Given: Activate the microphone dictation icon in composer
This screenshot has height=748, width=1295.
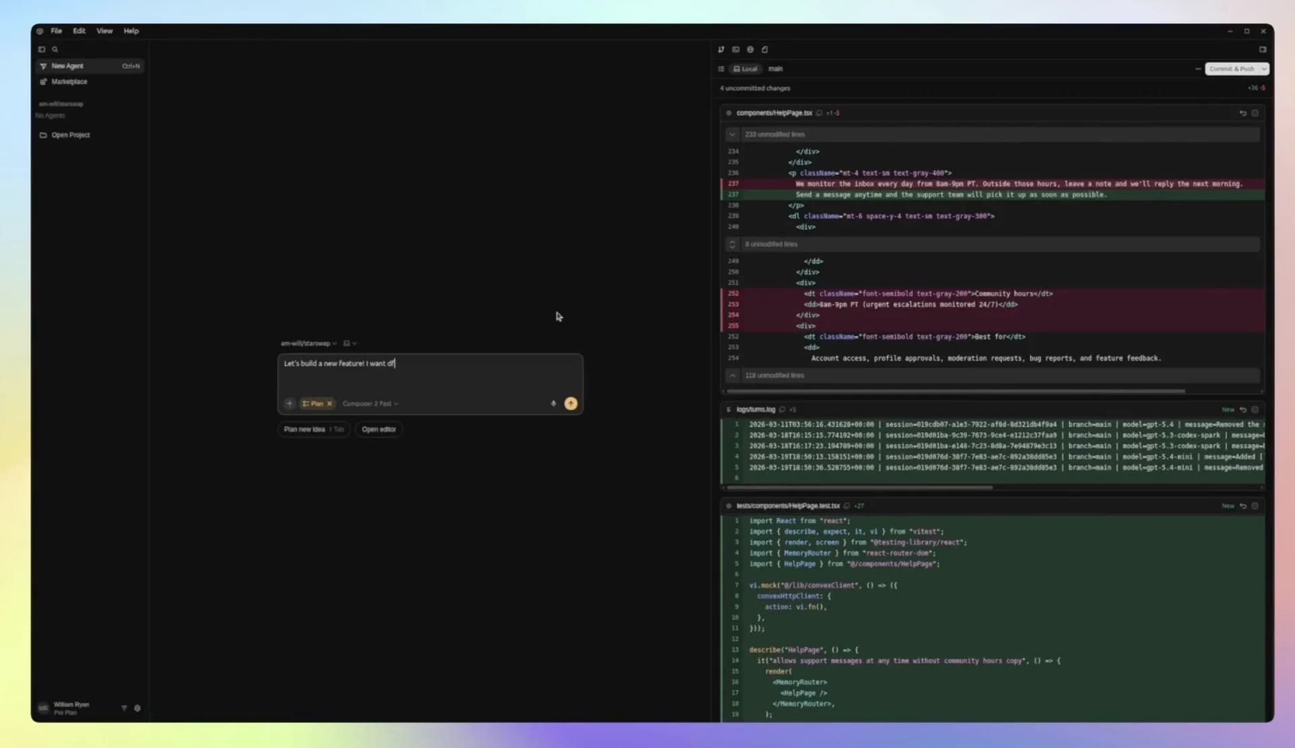Looking at the screenshot, I should point(553,404).
